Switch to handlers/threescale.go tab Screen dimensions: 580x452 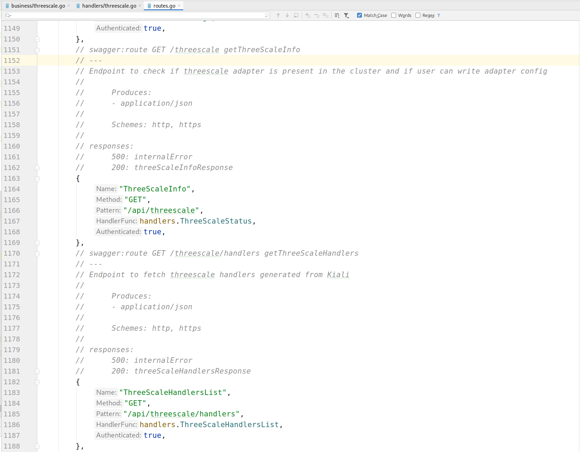pyautogui.click(x=109, y=6)
